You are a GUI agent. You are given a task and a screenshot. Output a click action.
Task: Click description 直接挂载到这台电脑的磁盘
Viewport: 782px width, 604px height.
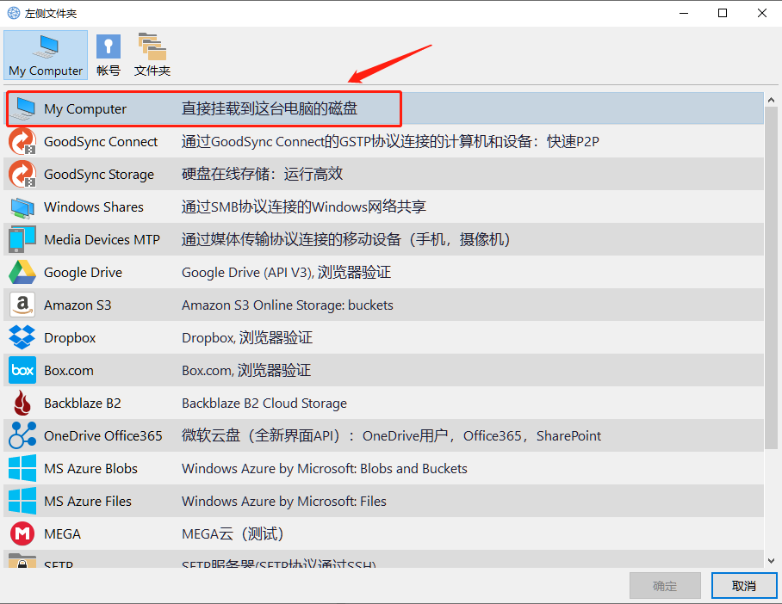pyautogui.click(x=270, y=108)
